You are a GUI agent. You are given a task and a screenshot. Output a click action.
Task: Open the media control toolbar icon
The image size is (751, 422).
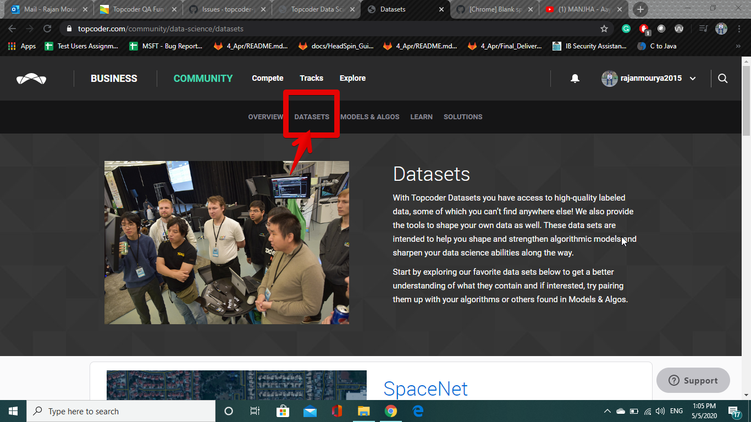[703, 29]
